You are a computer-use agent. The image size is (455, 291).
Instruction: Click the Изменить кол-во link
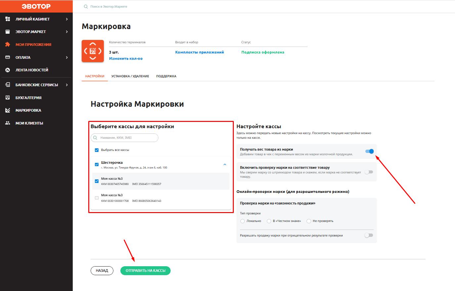point(126,58)
